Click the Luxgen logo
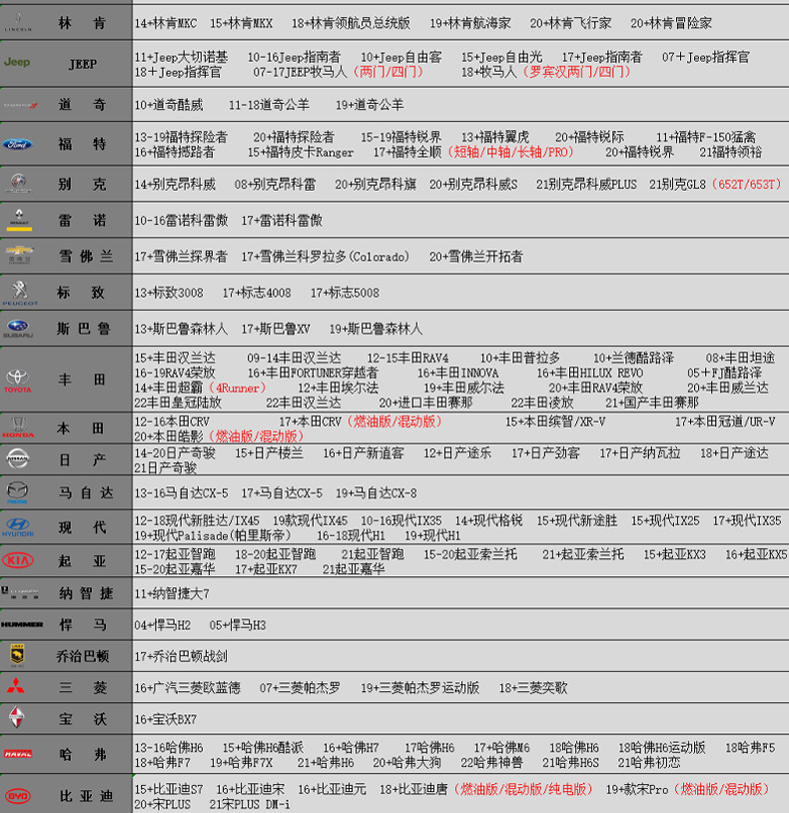The width and height of the screenshot is (789, 813). coord(20,592)
